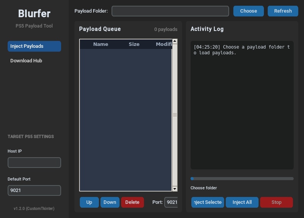The height and width of the screenshot is (218, 304).
Task: Sort payload queue by Name column
Action: point(100,44)
